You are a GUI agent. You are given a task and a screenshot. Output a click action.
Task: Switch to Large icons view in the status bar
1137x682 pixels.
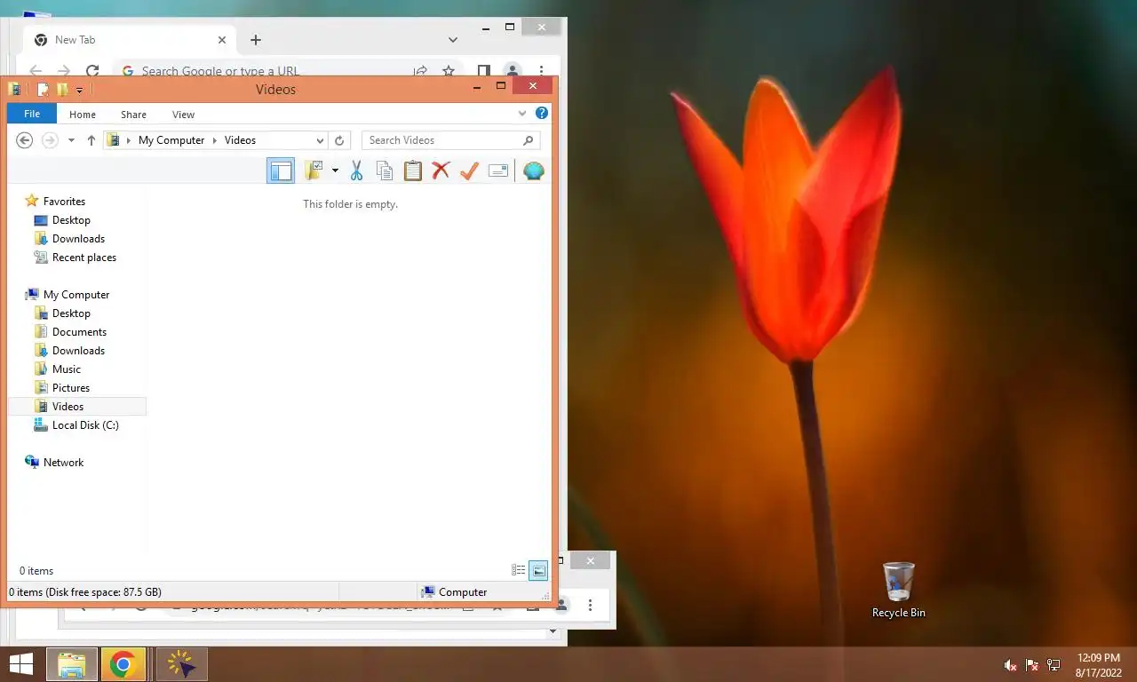538,571
